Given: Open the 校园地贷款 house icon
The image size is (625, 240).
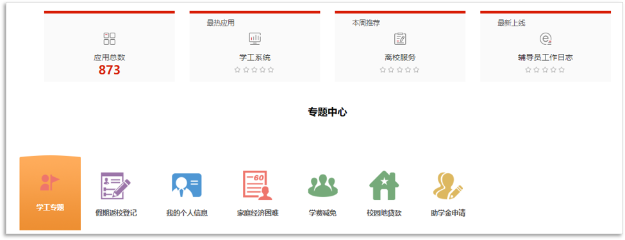Looking at the screenshot, I should pyautogui.click(x=384, y=185).
